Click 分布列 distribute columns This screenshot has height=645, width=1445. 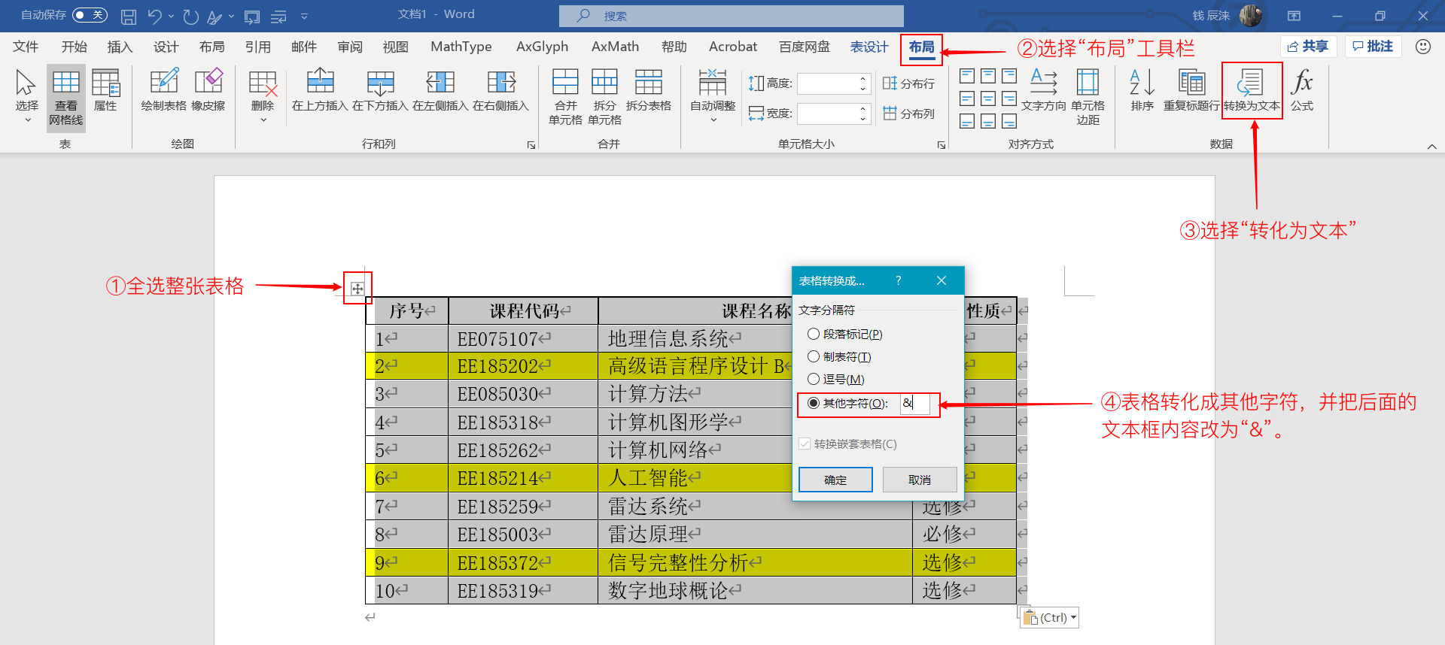coord(908,114)
